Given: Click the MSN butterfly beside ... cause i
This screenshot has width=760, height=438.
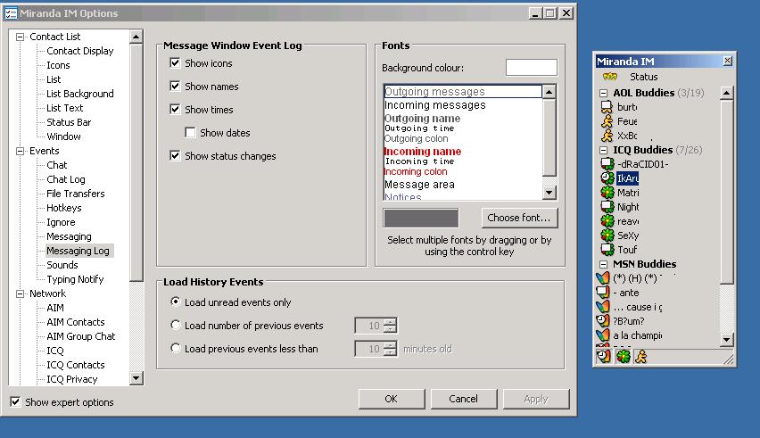Looking at the screenshot, I should (602, 307).
